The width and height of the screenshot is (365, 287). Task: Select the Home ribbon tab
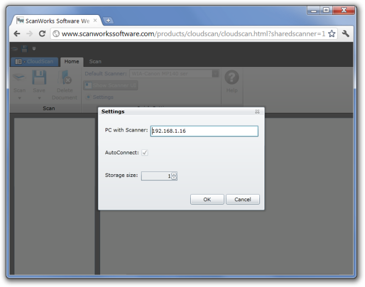(71, 61)
